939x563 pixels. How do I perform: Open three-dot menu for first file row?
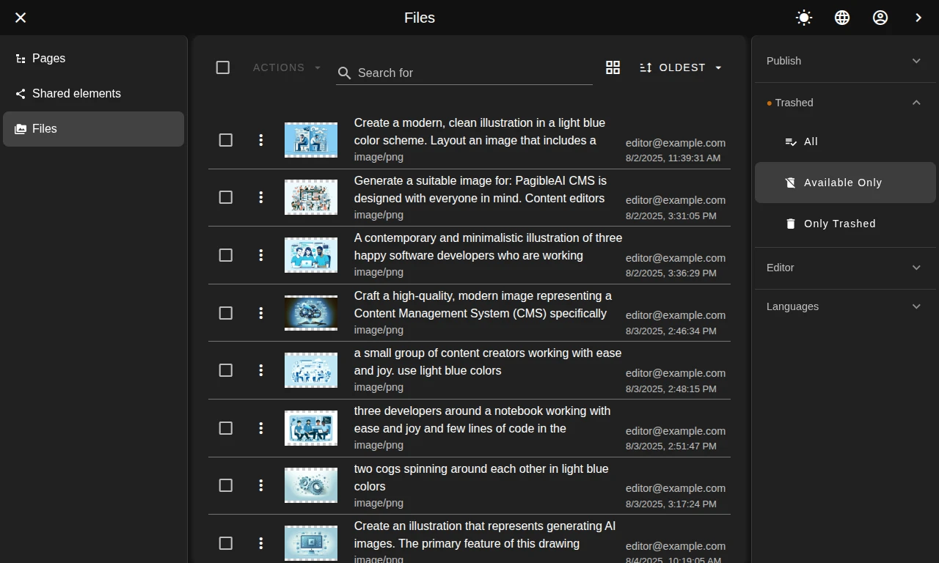[x=260, y=140]
